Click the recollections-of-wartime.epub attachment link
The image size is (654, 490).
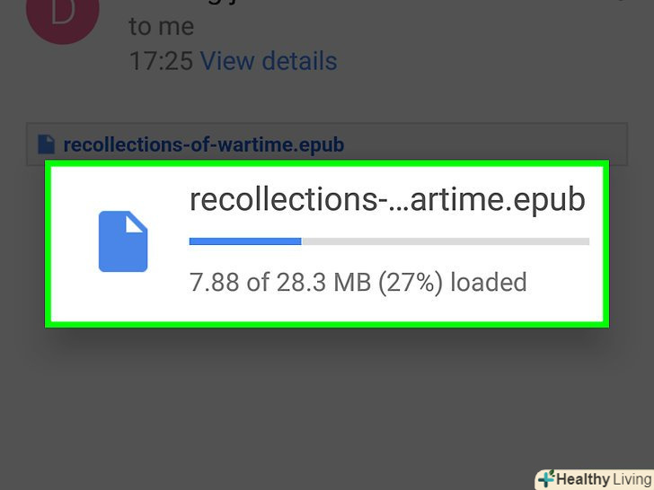(x=204, y=144)
